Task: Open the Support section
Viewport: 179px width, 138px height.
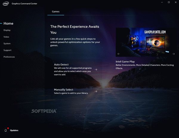Action: pos(7,50)
